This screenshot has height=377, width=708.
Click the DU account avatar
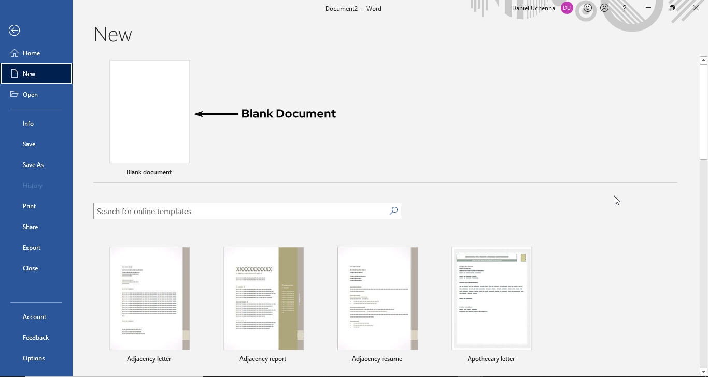[x=567, y=8]
